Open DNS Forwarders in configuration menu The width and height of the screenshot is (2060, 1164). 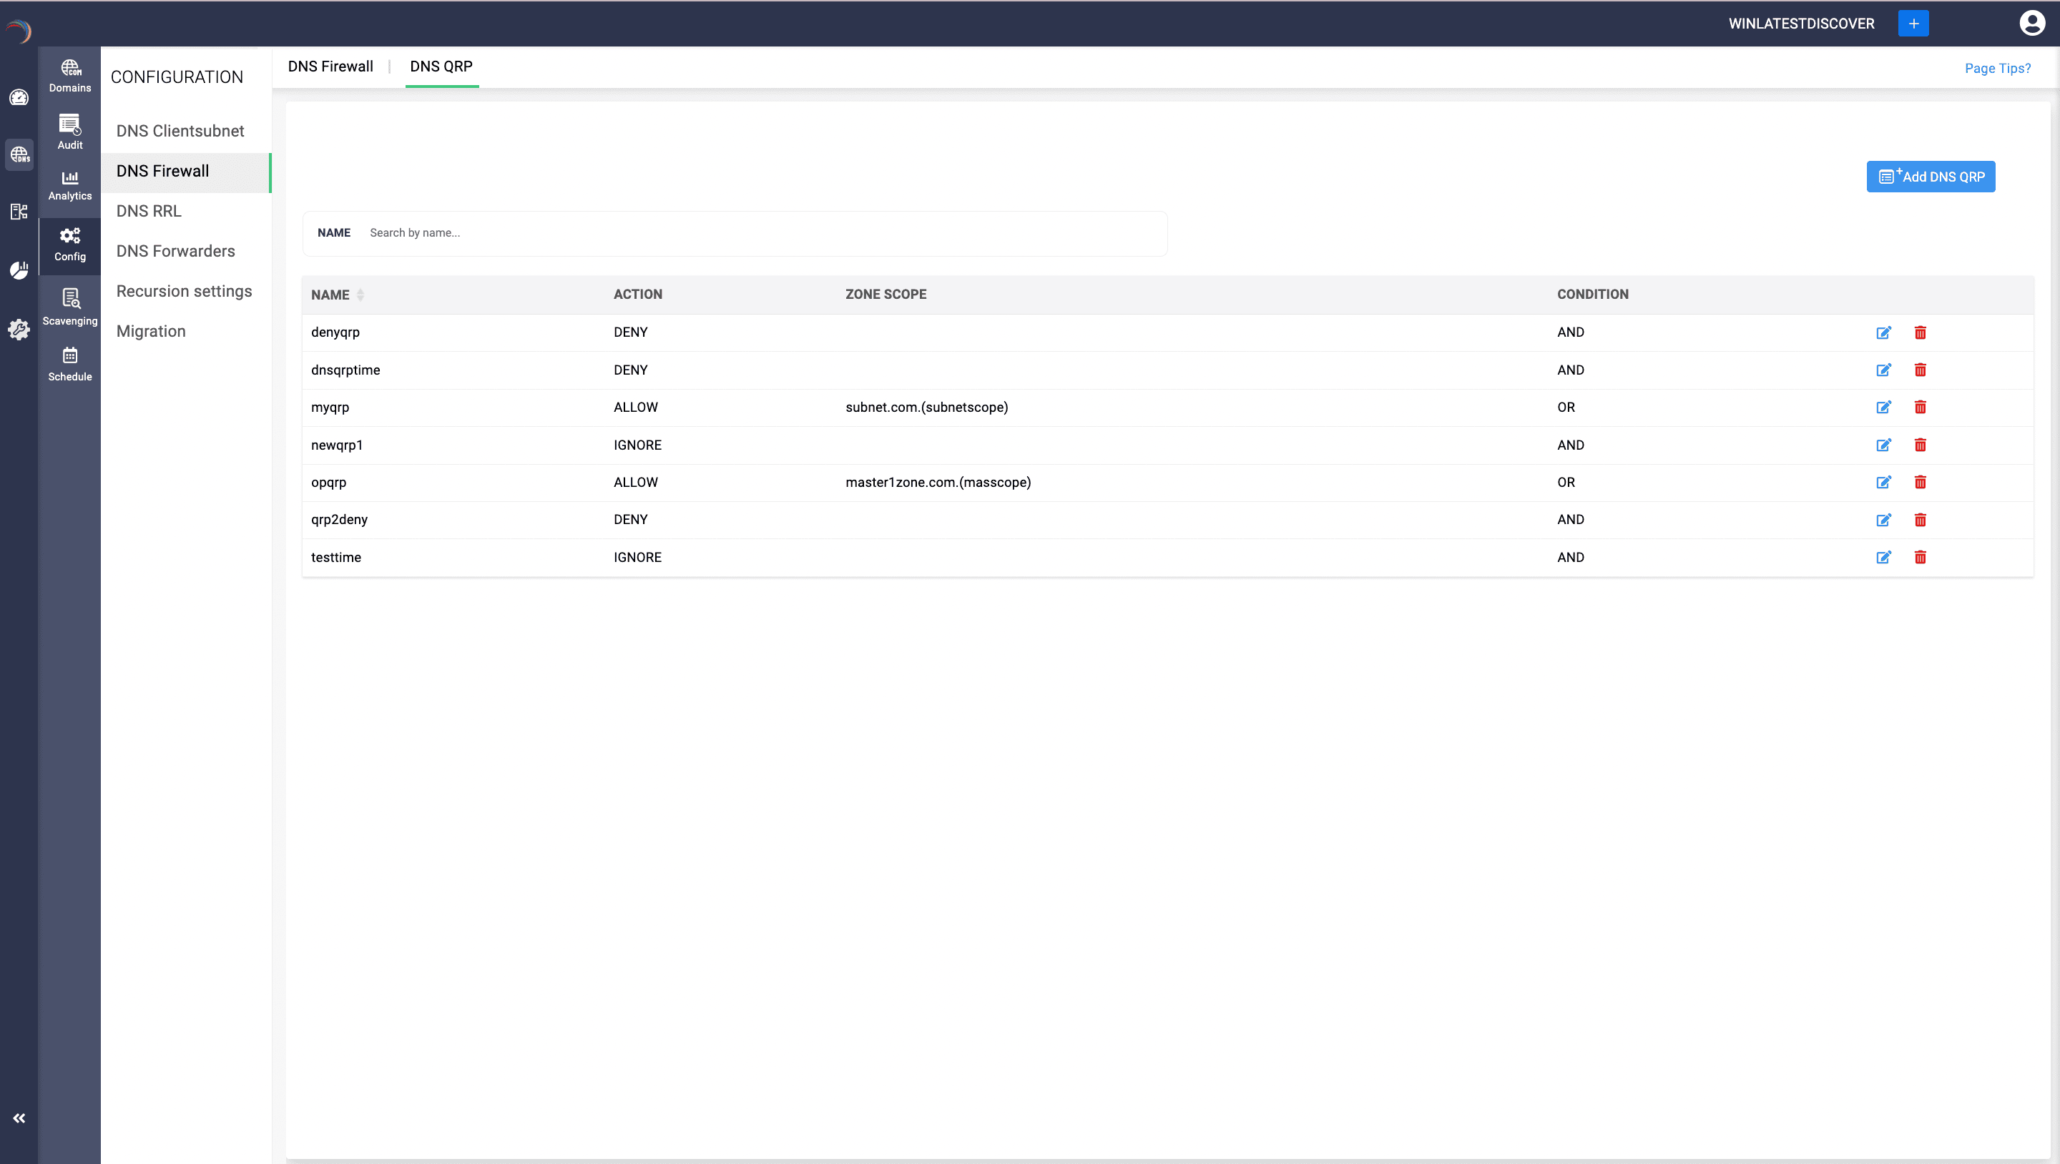point(175,251)
